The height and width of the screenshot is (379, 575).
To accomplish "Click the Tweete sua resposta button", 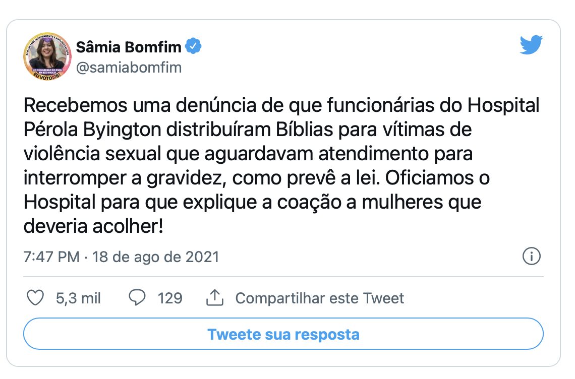I will pyautogui.click(x=283, y=334).
